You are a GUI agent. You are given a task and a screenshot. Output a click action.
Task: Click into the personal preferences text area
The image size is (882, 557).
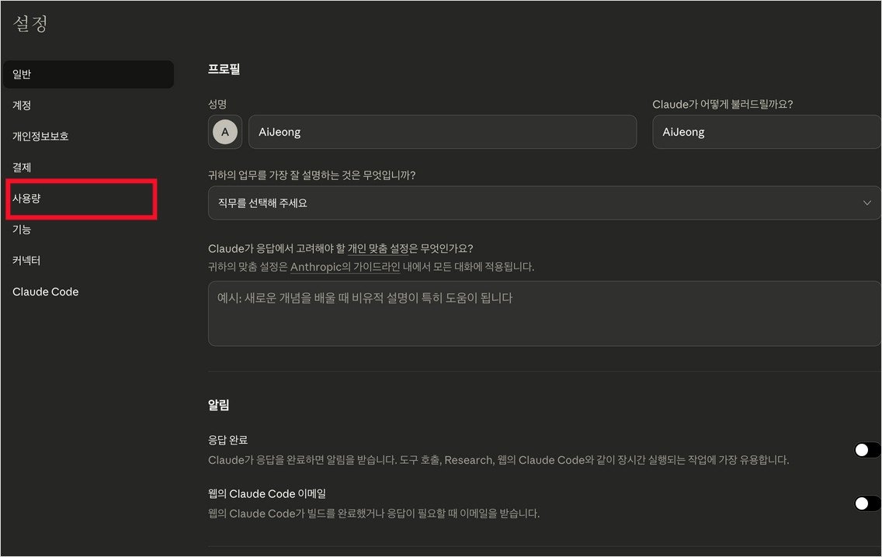click(x=543, y=313)
